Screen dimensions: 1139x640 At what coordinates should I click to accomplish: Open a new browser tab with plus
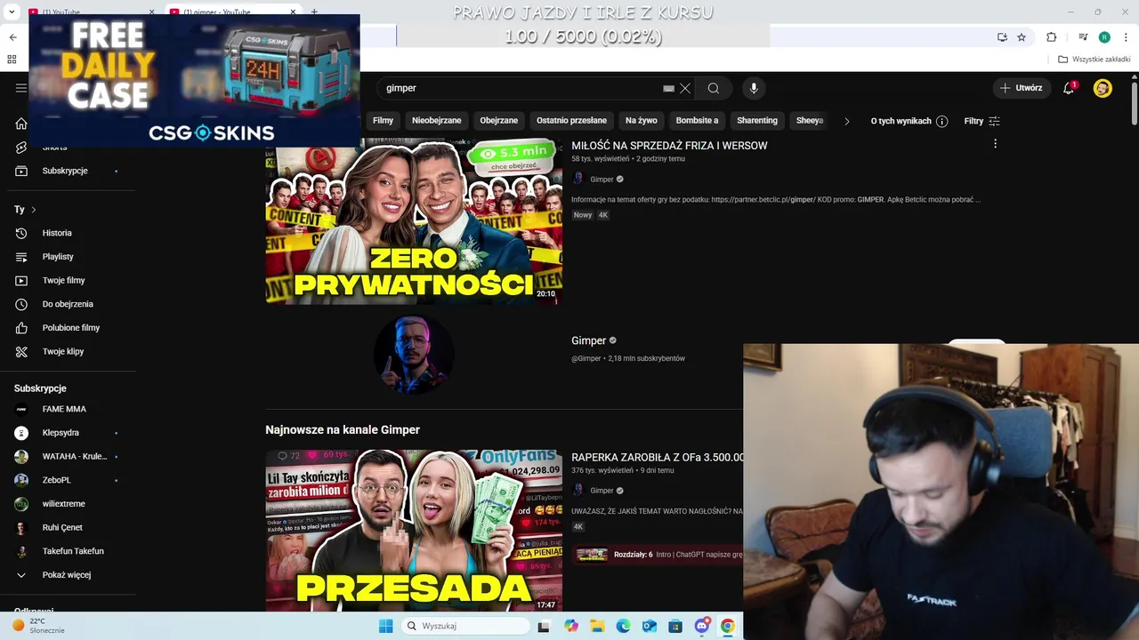pyautogui.click(x=313, y=12)
